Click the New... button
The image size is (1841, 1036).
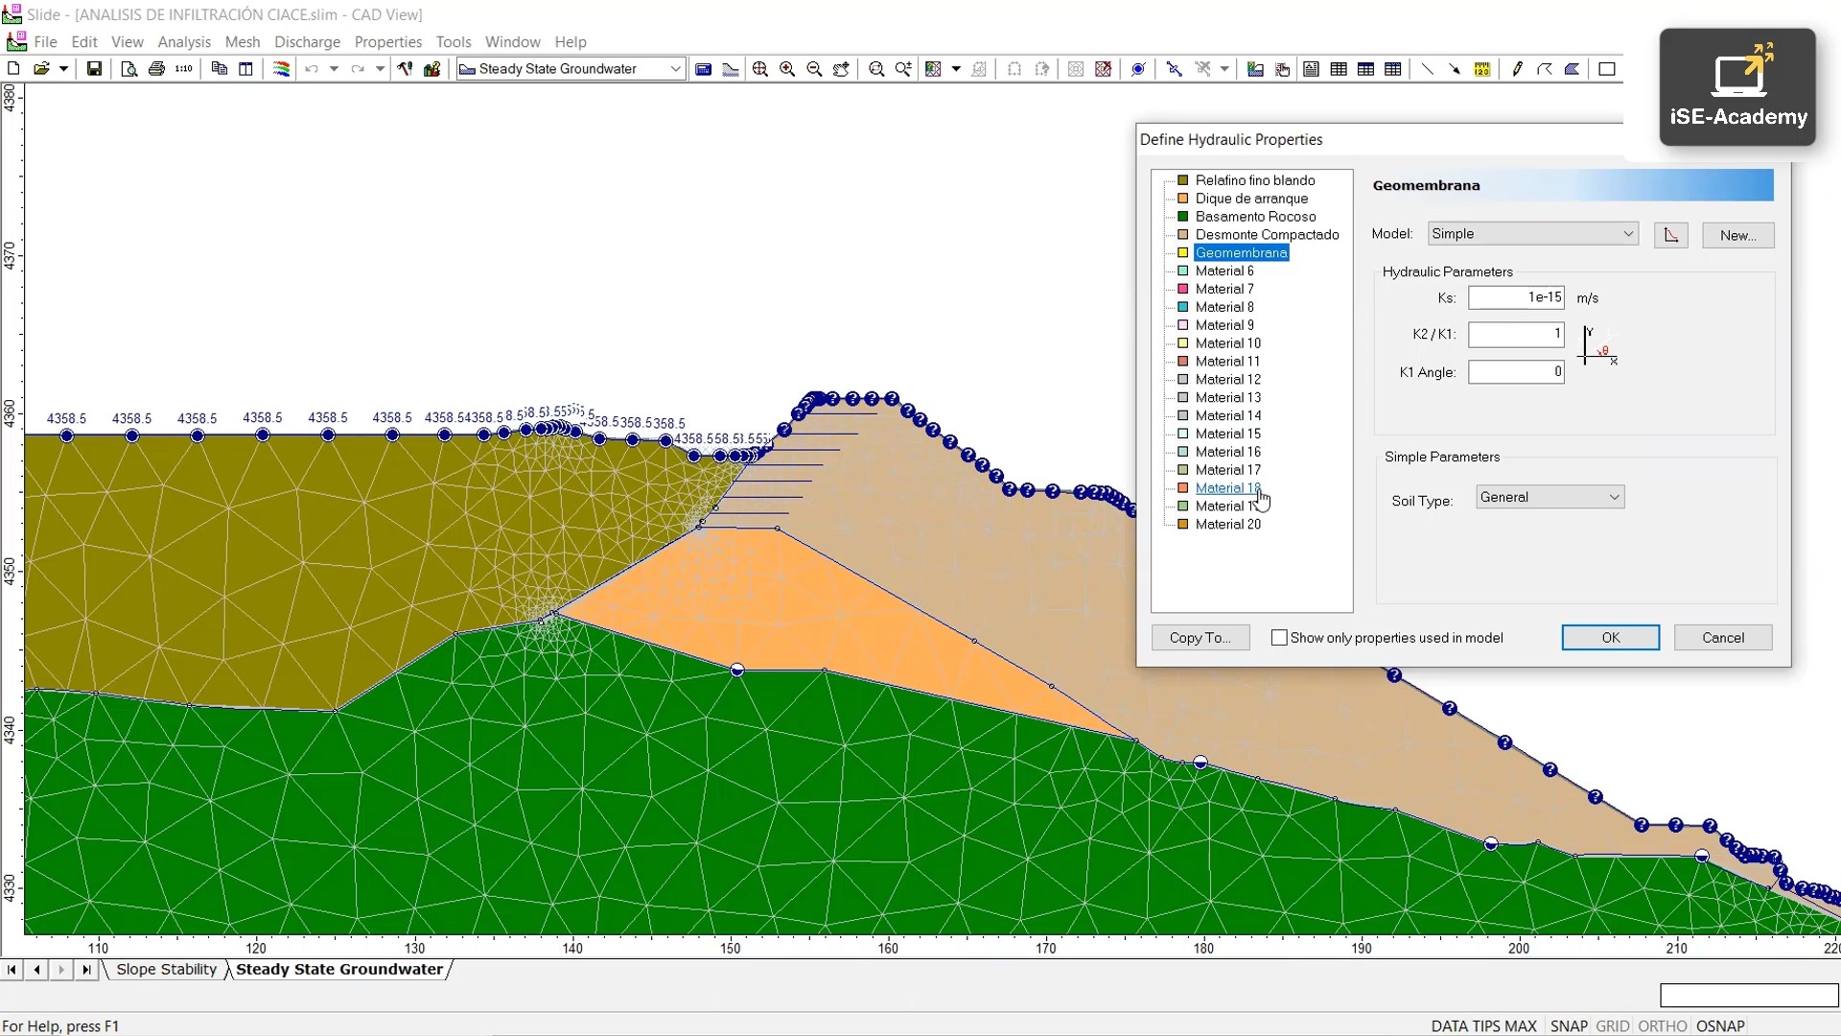(x=1737, y=235)
